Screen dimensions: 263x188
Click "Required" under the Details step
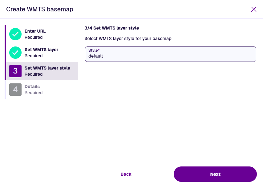(x=34, y=93)
